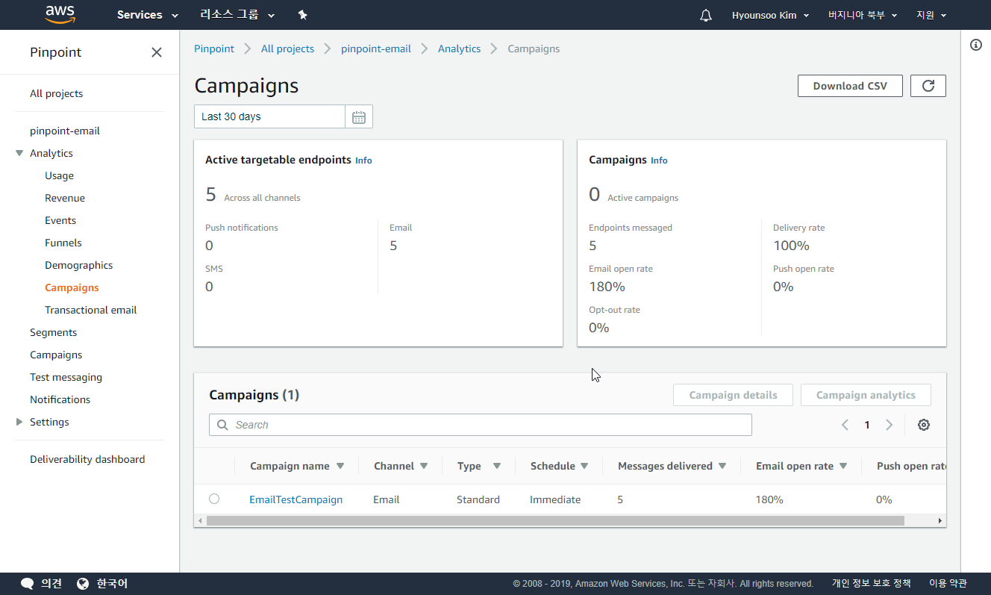Viewport: 991px width, 595px height.
Task: Close the Pinpoint sidebar with X icon
Action: pos(157,52)
